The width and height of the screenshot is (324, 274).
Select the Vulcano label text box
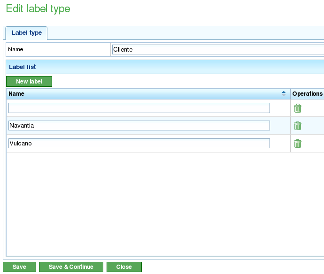pos(139,144)
